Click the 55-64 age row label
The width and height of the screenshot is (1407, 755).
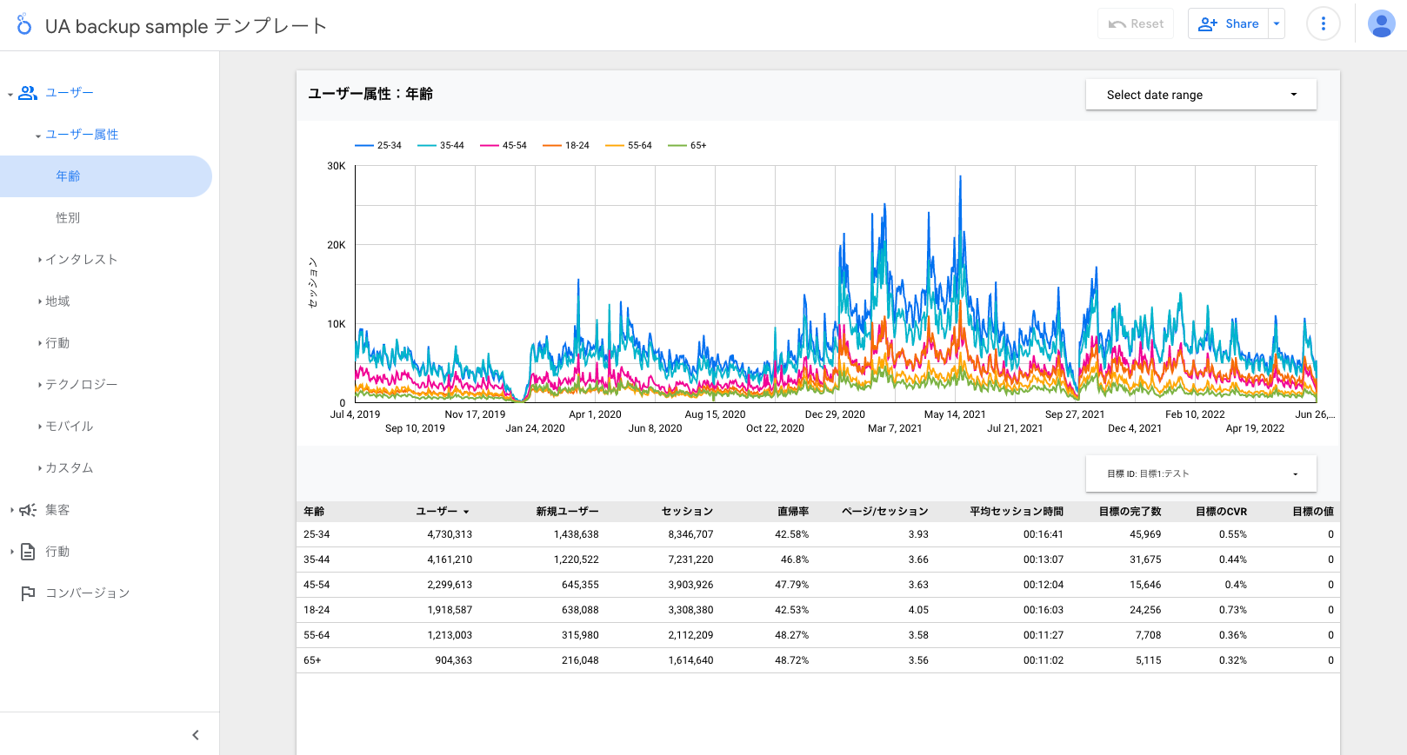pos(317,636)
